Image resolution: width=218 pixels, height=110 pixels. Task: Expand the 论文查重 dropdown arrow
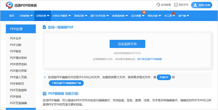[x=143, y=16]
